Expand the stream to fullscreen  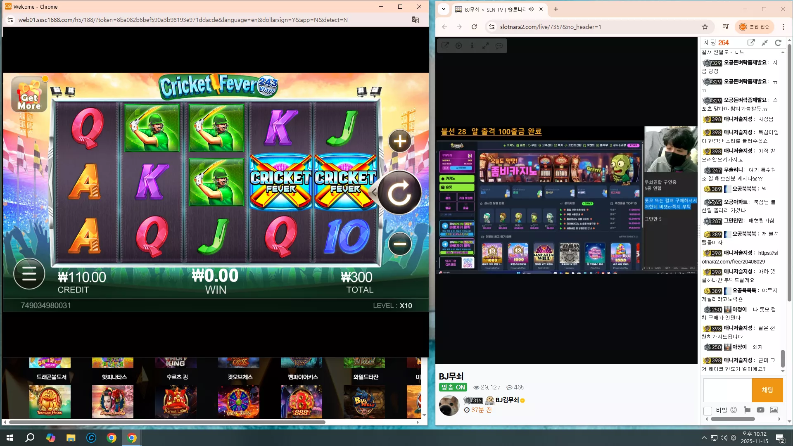coord(486,46)
